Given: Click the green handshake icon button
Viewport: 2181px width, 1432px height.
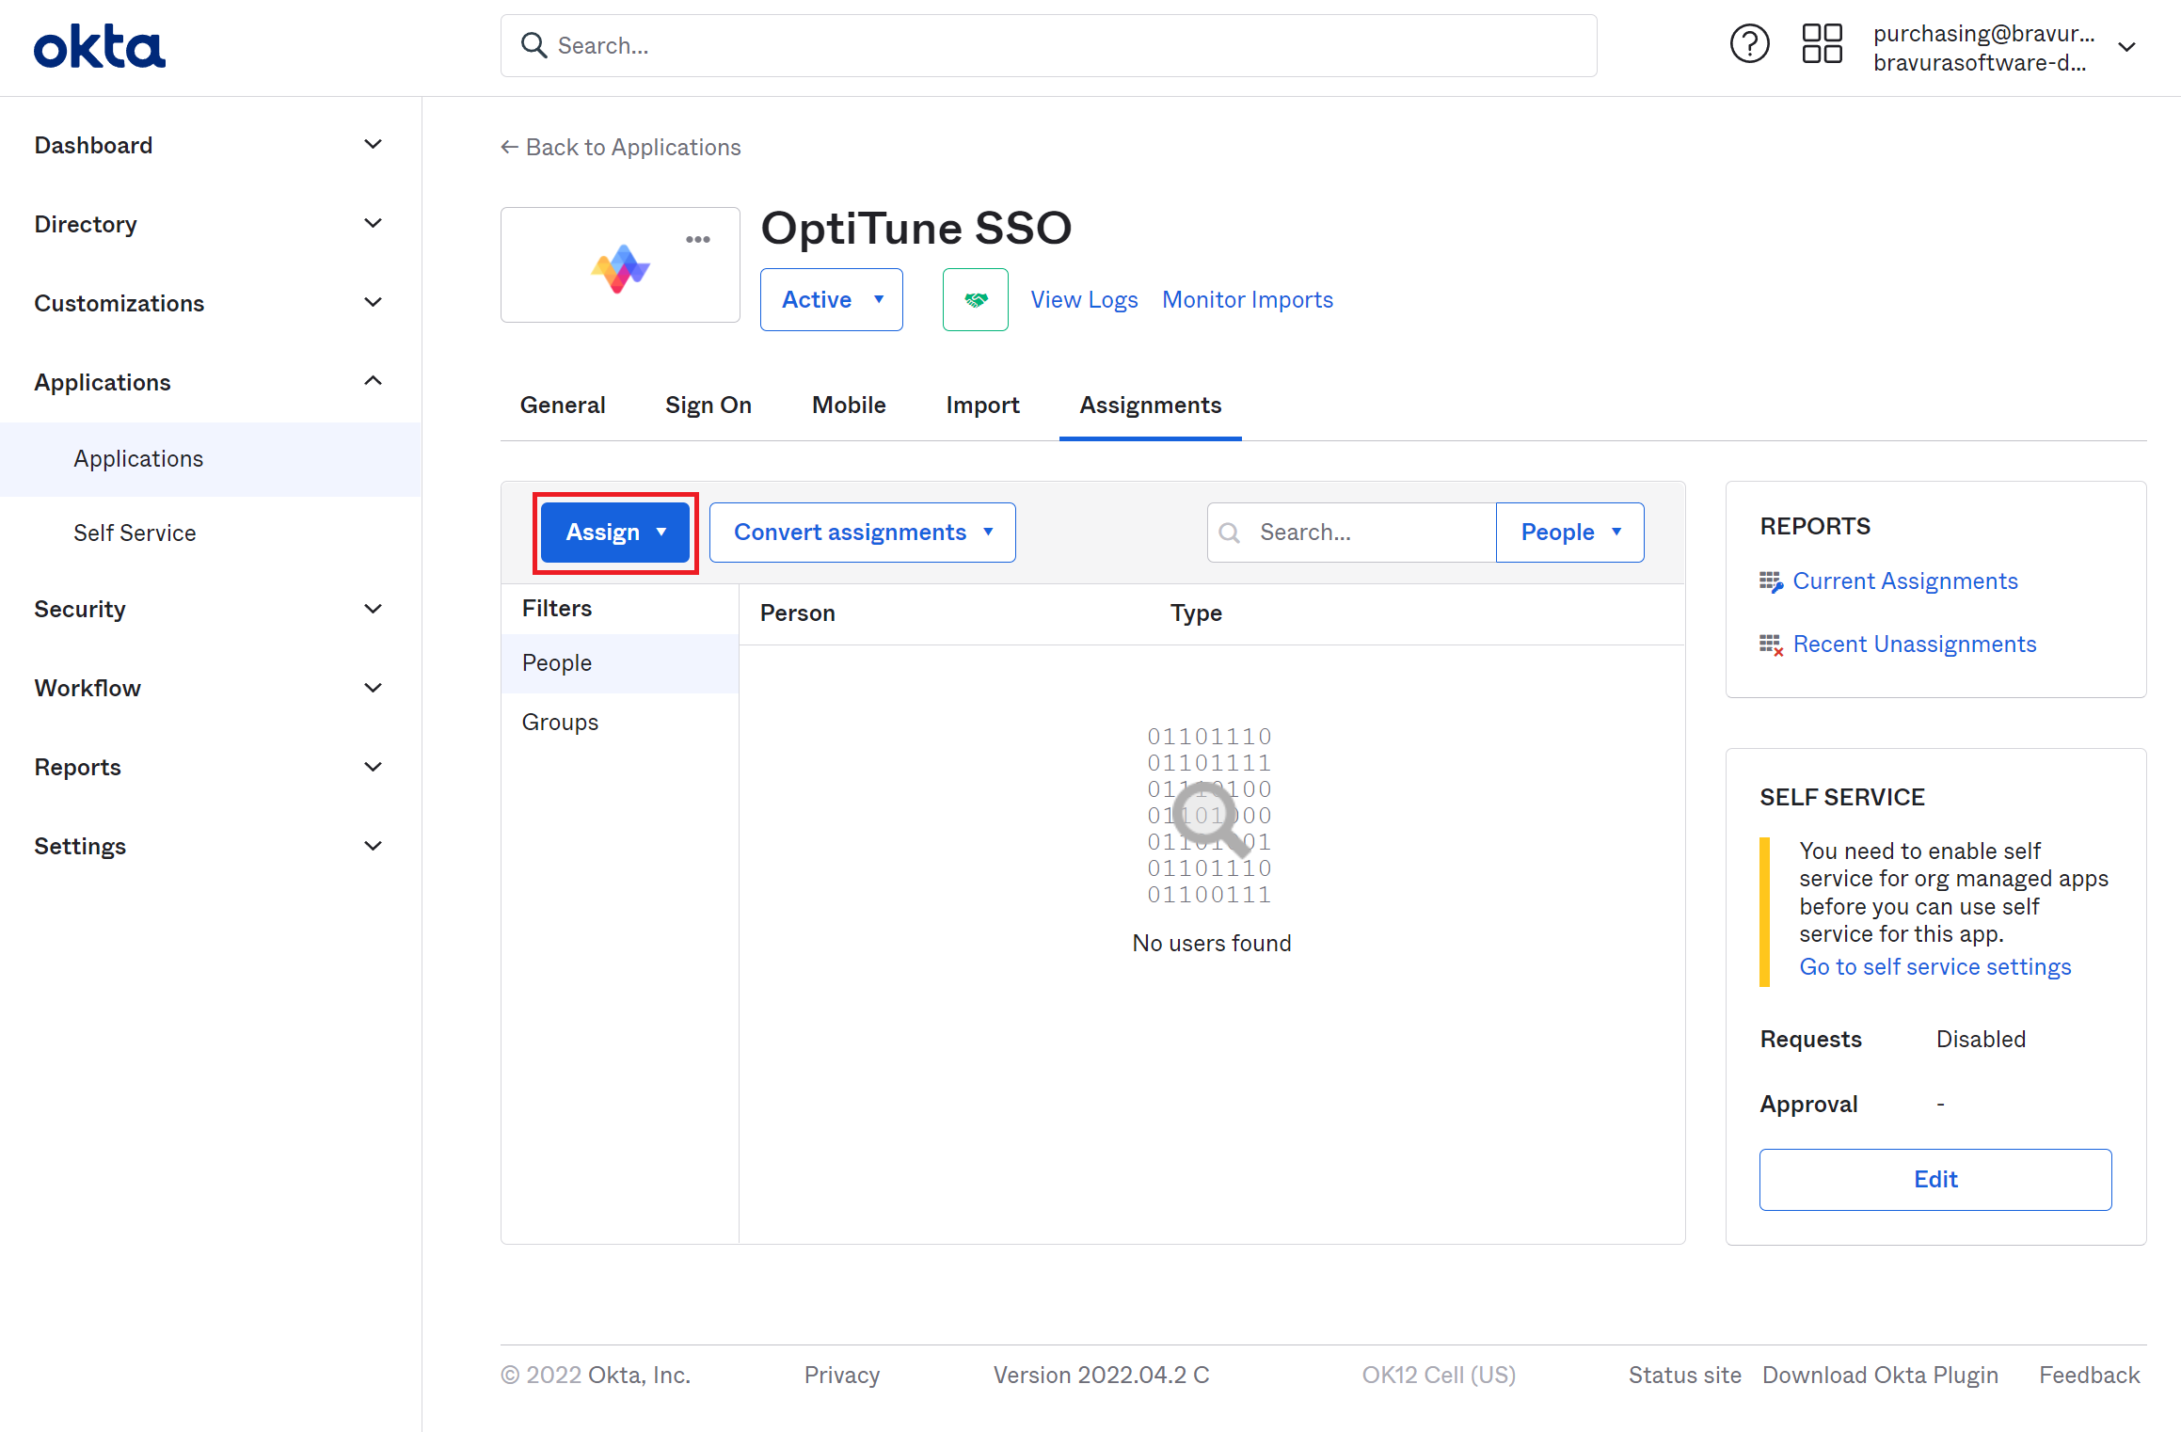Looking at the screenshot, I should click(x=976, y=299).
